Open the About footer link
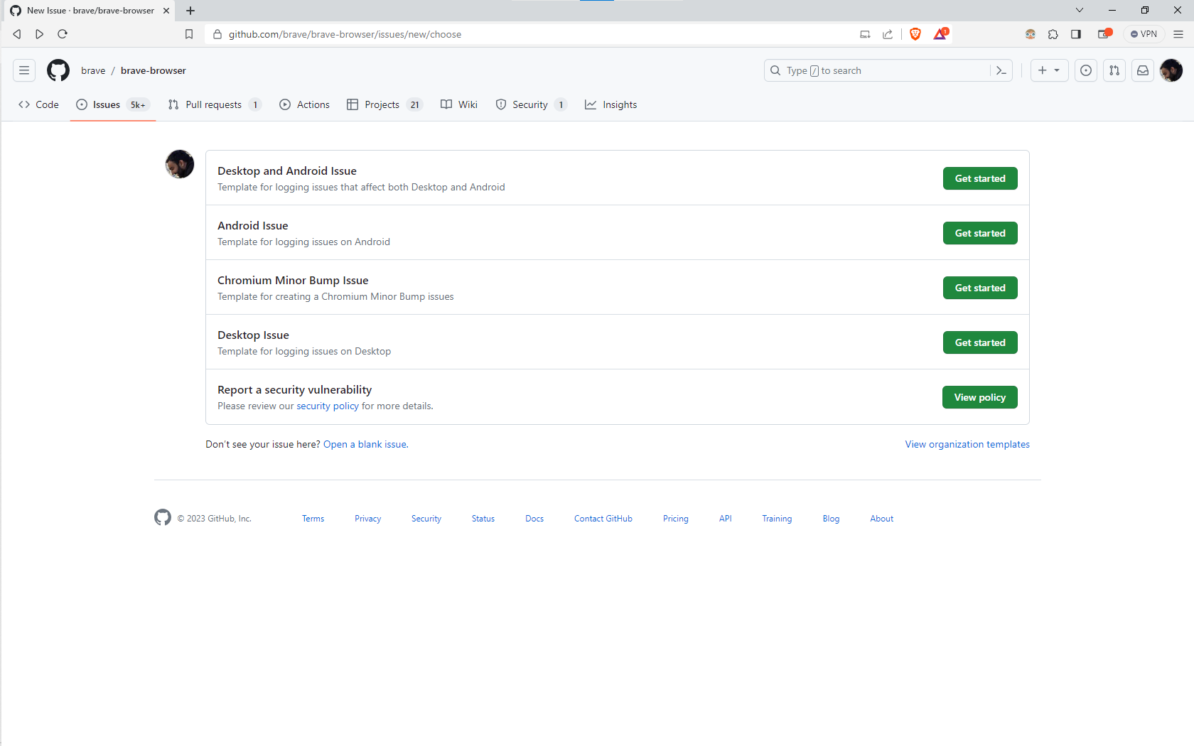The height and width of the screenshot is (746, 1194). coord(882,519)
